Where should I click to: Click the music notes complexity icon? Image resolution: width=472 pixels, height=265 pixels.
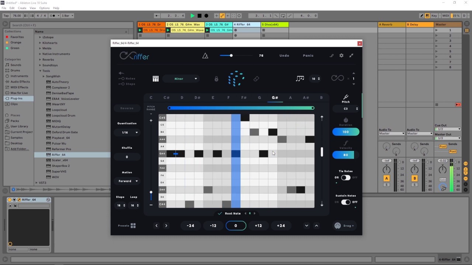tap(300, 78)
